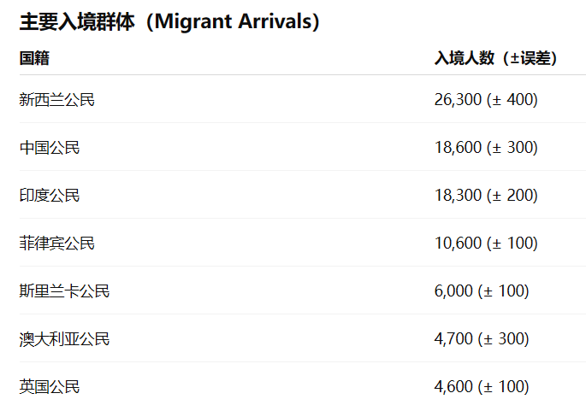Click the 6,000 arrivals figure

click(x=454, y=291)
